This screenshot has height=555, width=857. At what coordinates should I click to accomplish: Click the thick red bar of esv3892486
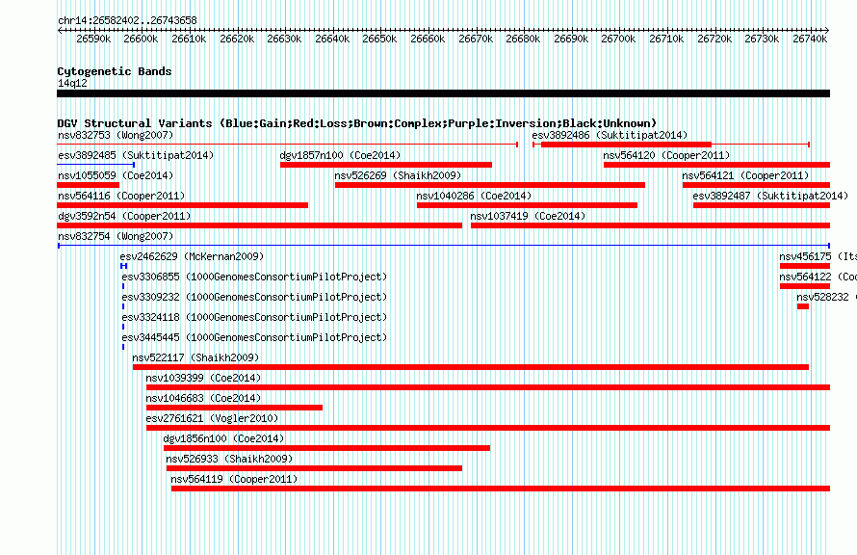click(x=626, y=145)
